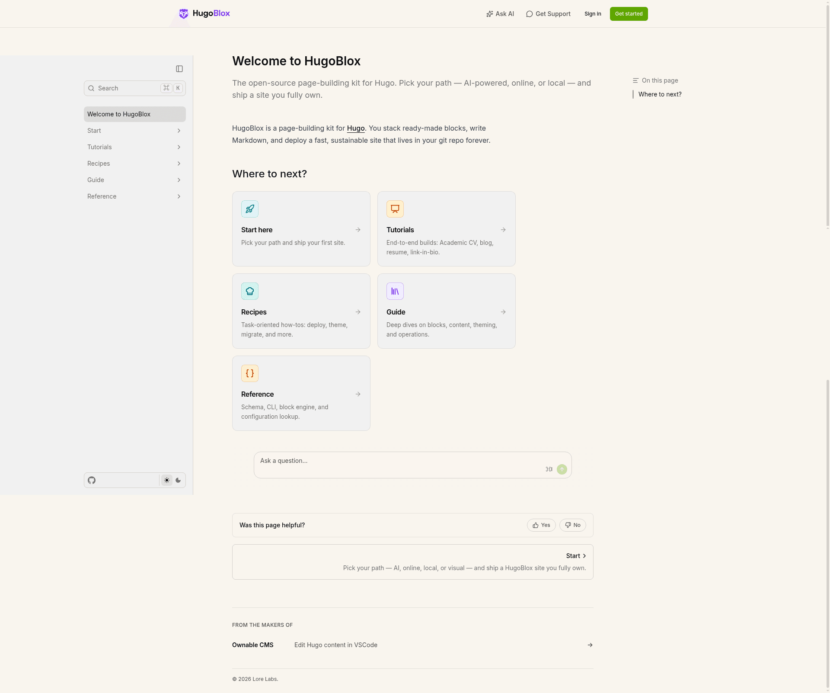
Task: Click the Ask a question input box
Action: 413,465
